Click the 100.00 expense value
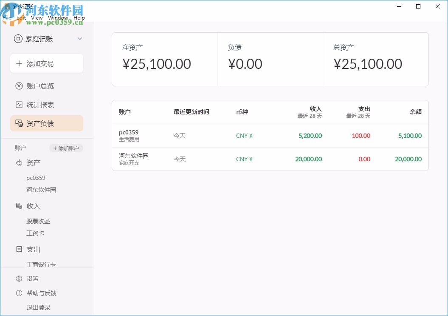The image size is (448, 316). click(x=361, y=136)
